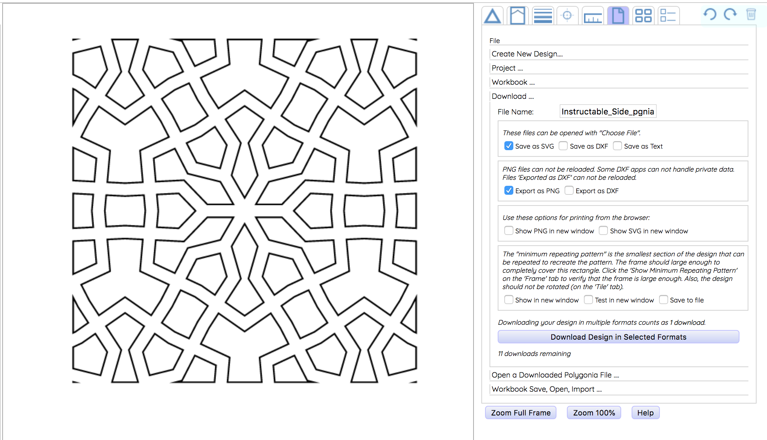The image size is (767, 440).
Task: Expand the Project menu option
Action: click(x=506, y=67)
